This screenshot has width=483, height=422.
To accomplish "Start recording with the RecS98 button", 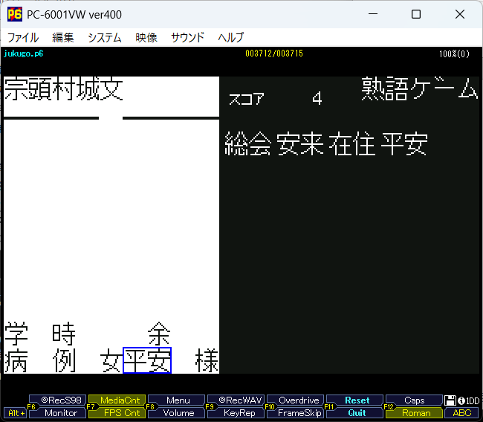I will [x=59, y=400].
